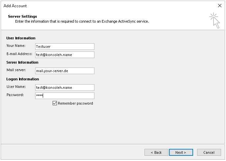Click the Next button
226x161 pixels.
coord(181,152)
